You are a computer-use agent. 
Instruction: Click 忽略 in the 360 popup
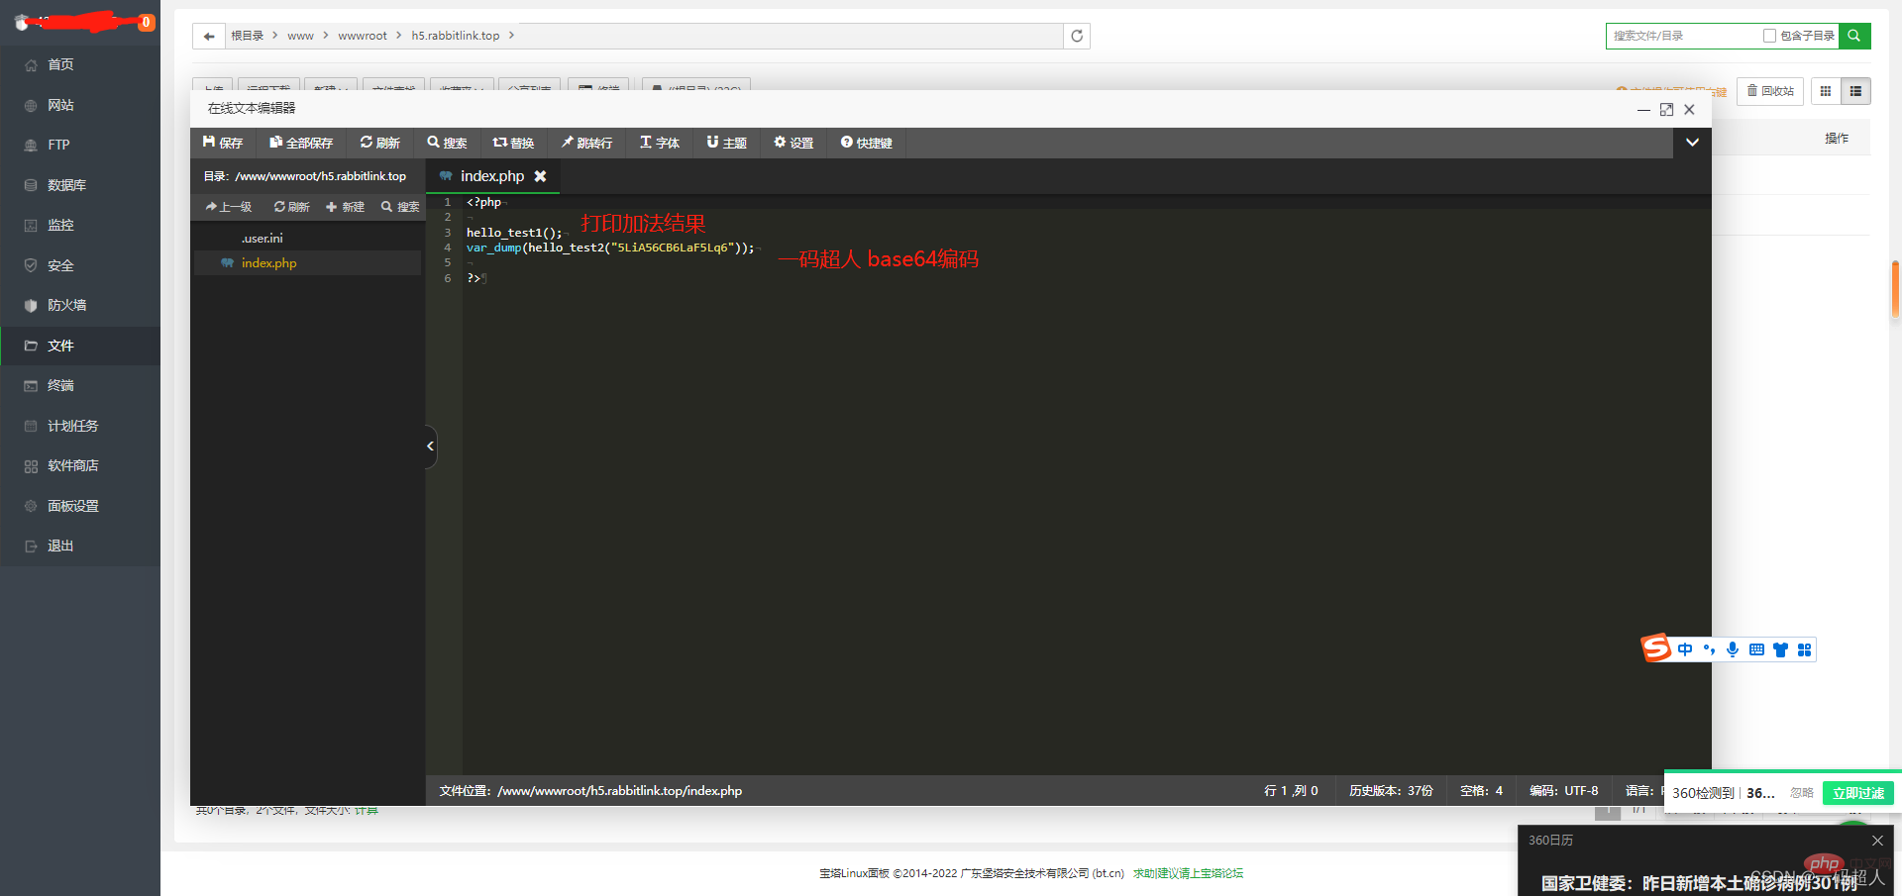1802,793
